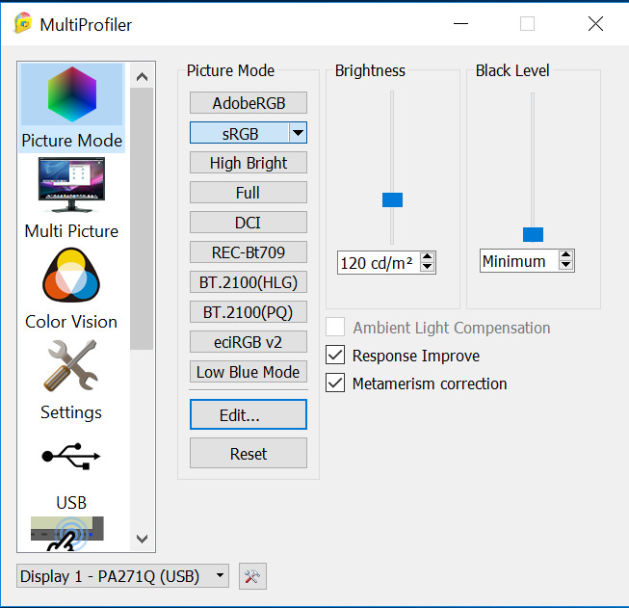The width and height of the screenshot is (629, 608).
Task: Click the Black Level slider thumb
Action: click(533, 234)
